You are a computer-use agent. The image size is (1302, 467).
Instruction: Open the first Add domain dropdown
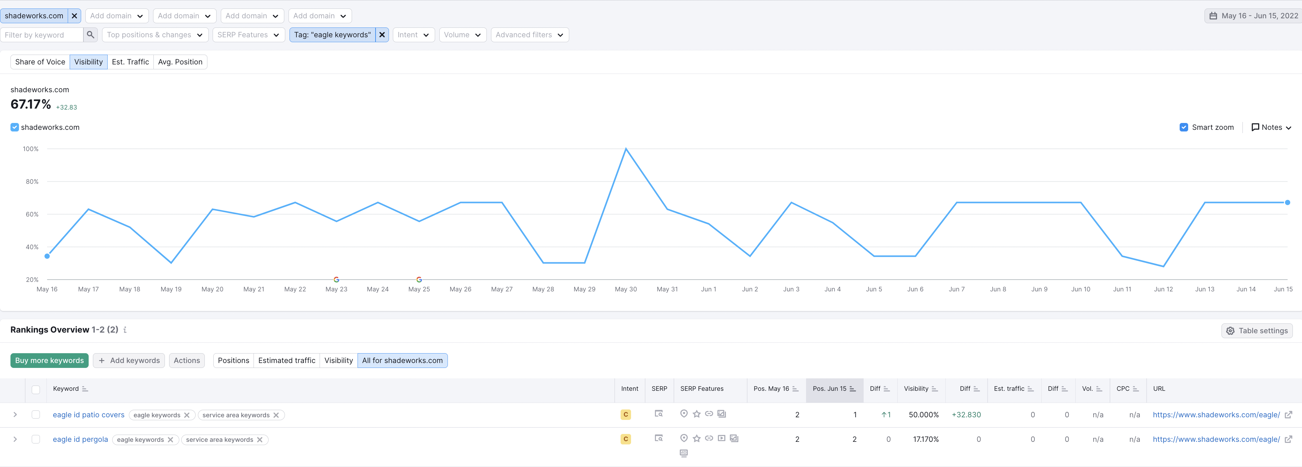tap(117, 16)
